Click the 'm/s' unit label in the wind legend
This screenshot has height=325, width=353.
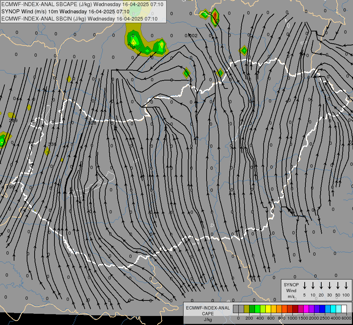point(291,296)
